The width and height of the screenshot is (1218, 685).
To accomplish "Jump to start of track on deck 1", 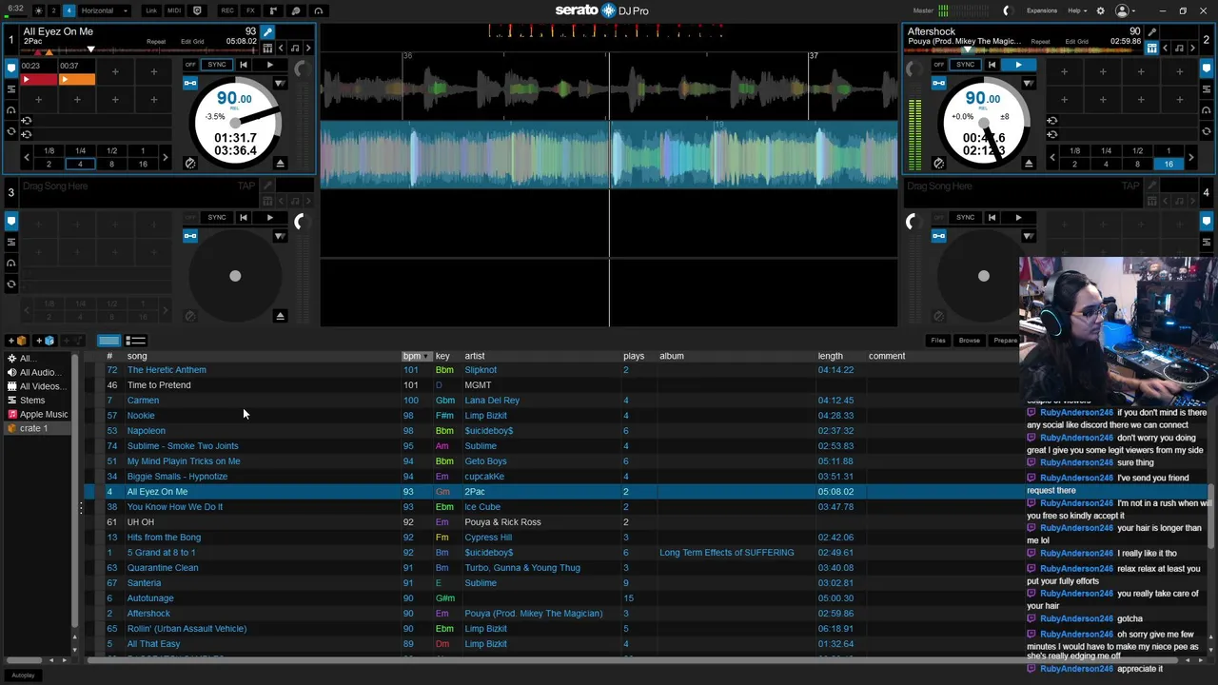I will click(x=243, y=65).
